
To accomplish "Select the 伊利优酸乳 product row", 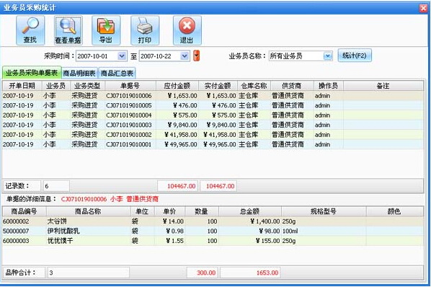I will [x=213, y=231].
